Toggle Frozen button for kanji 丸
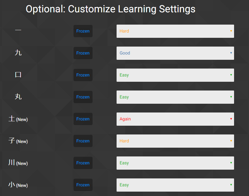249x196 pixels. (83, 97)
